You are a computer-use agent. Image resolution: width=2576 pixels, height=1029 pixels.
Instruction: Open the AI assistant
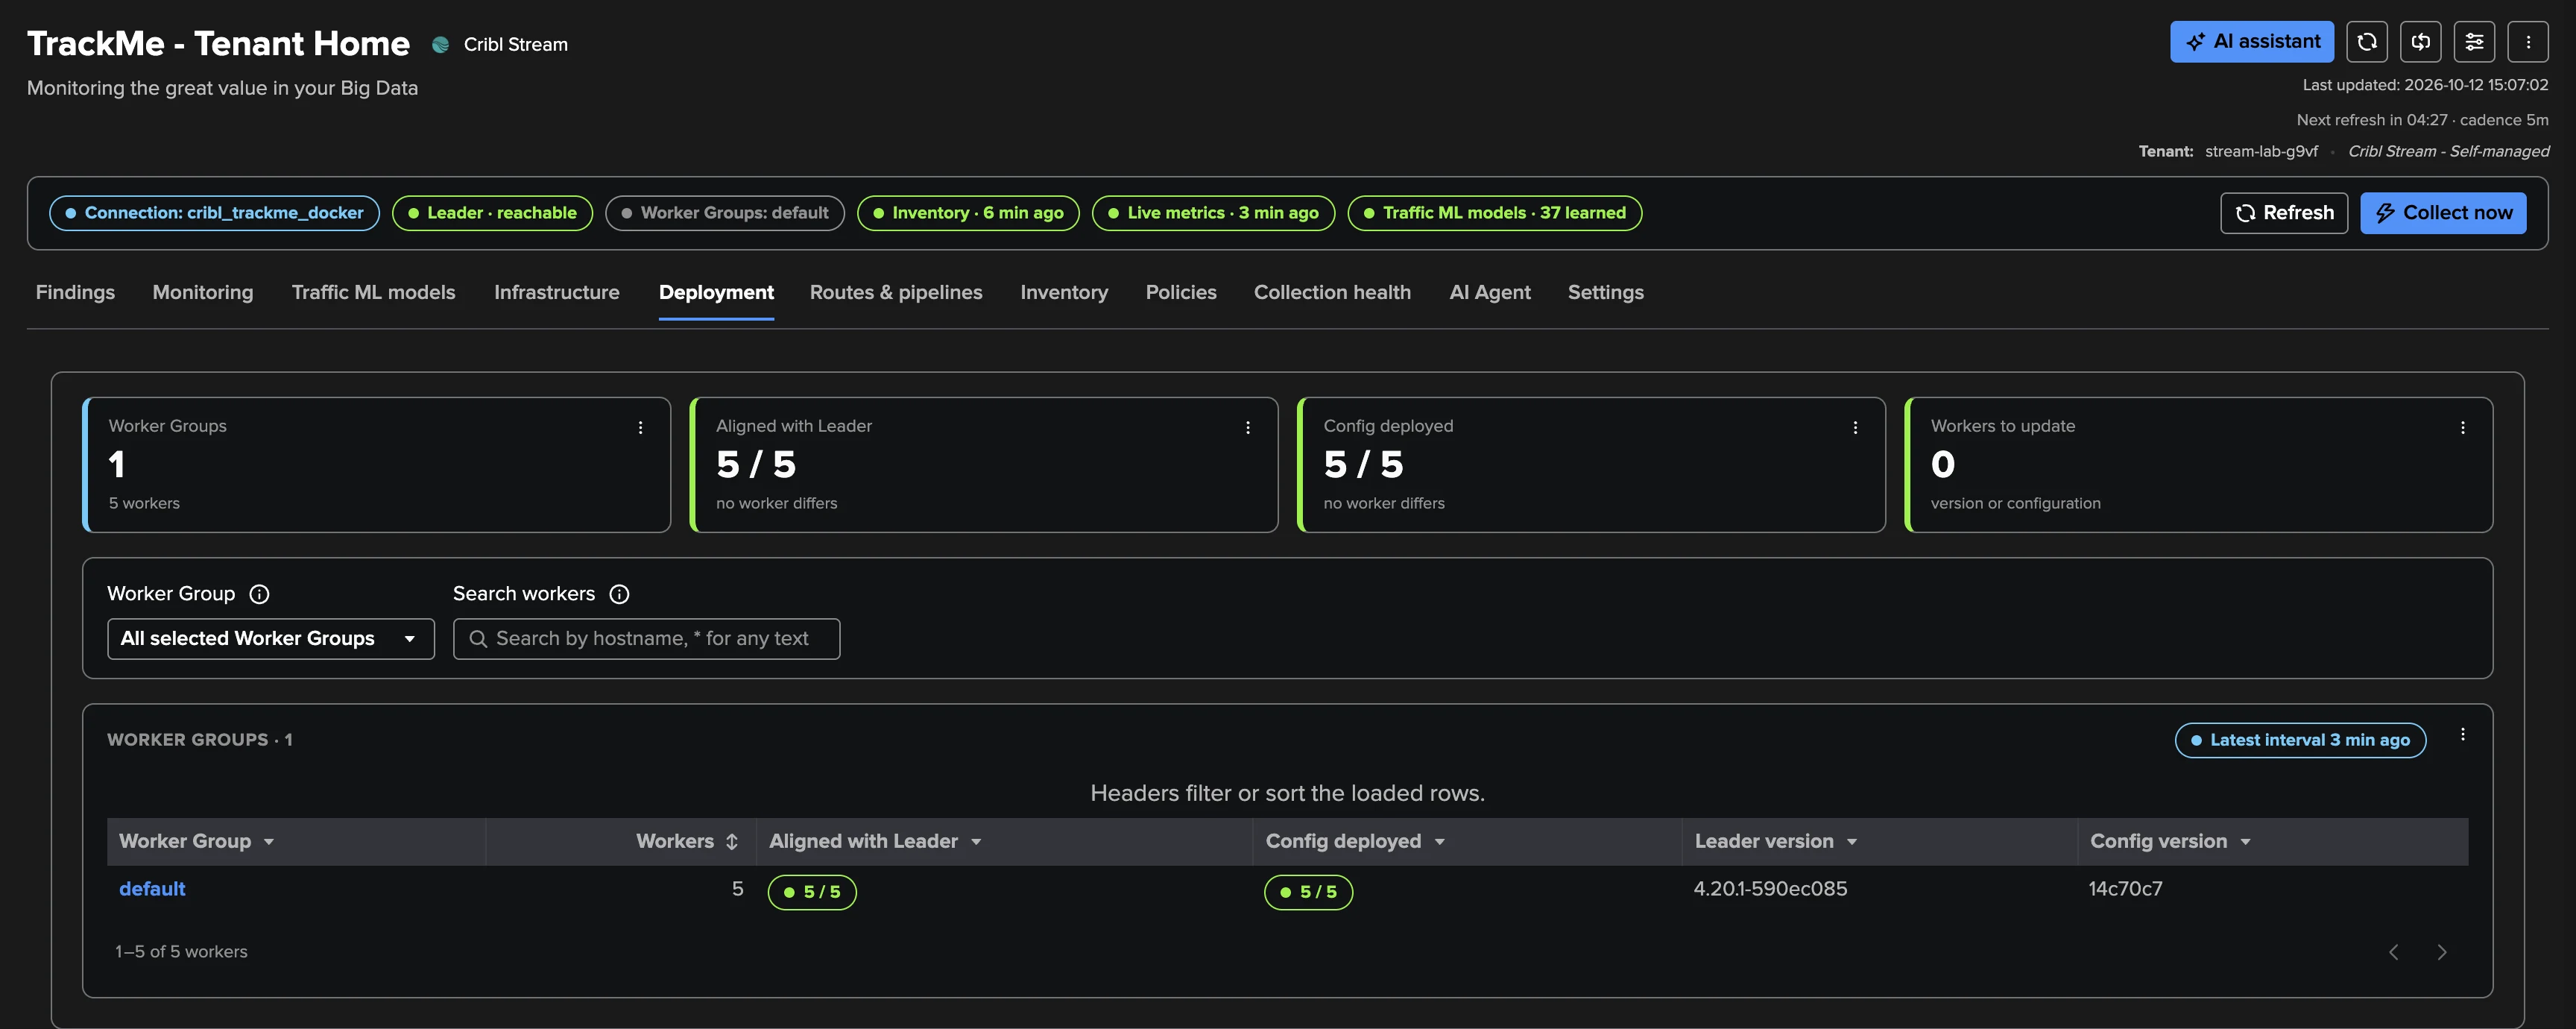pyautogui.click(x=2252, y=42)
